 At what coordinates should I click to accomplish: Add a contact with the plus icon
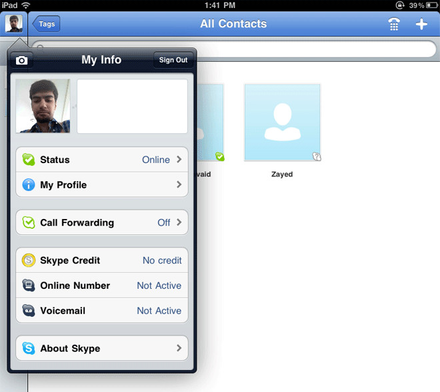click(421, 24)
